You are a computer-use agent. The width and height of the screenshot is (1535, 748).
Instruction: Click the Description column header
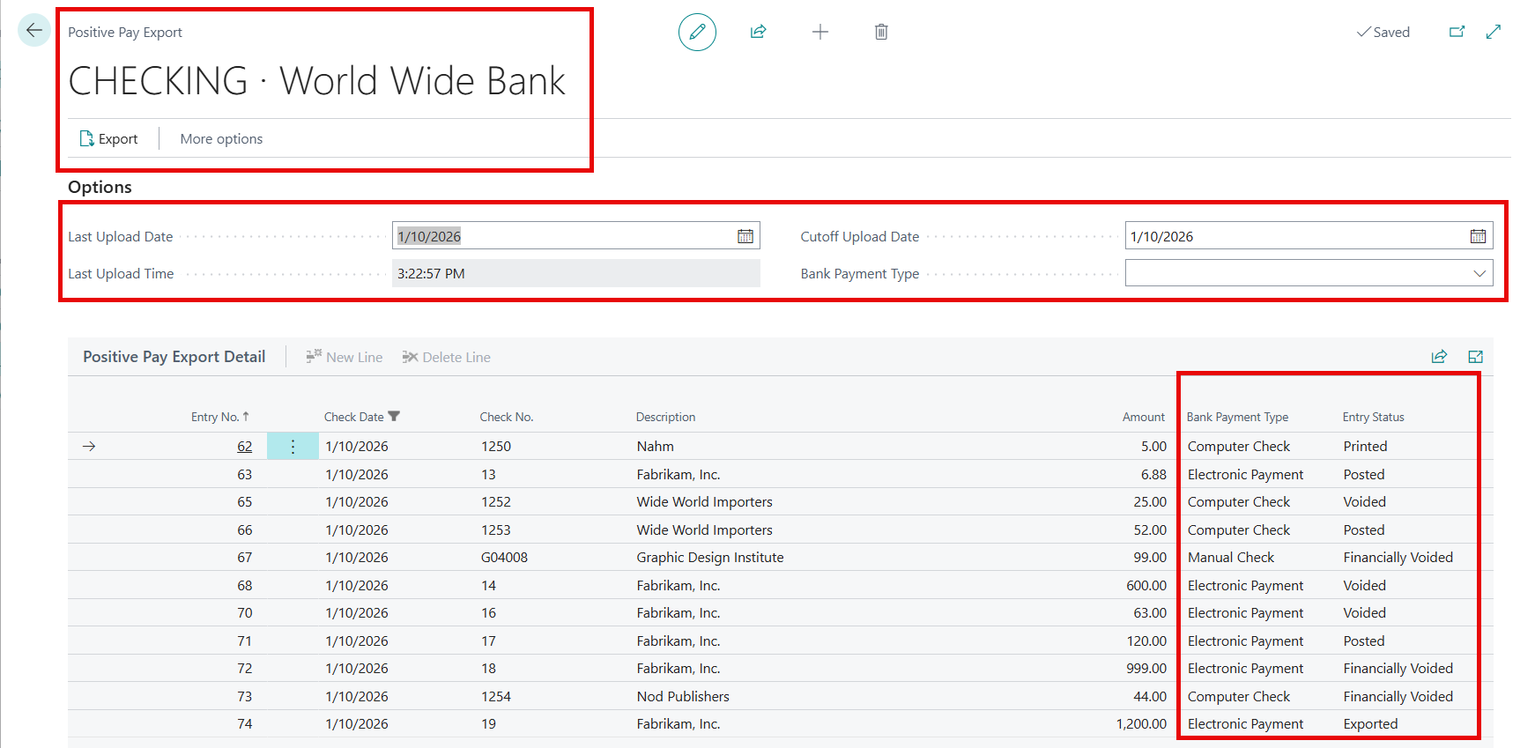point(666,417)
